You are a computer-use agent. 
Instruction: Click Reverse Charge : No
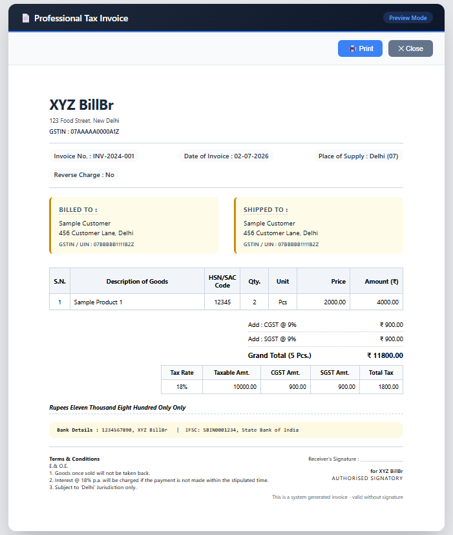84,175
